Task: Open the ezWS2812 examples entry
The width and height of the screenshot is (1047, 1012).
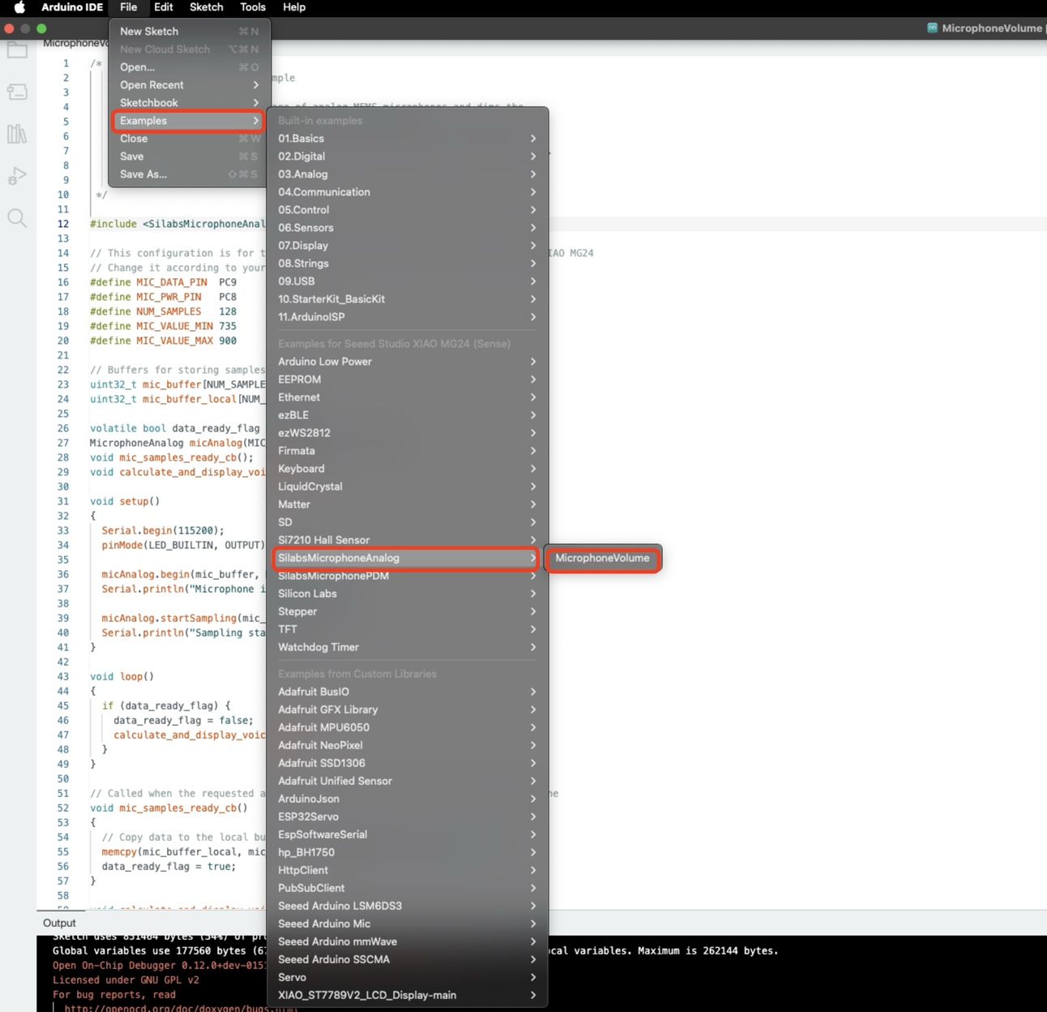Action: pyautogui.click(x=407, y=433)
